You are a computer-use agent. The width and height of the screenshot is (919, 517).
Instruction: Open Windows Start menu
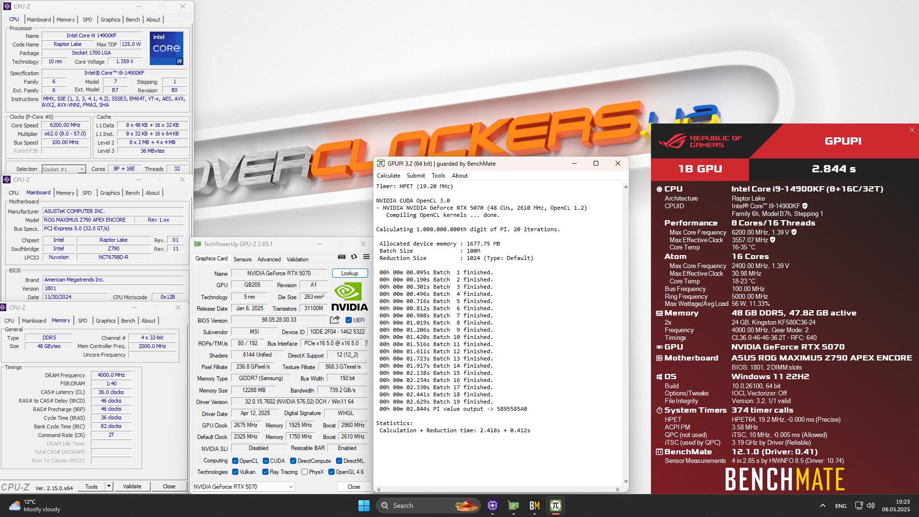coord(364,506)
